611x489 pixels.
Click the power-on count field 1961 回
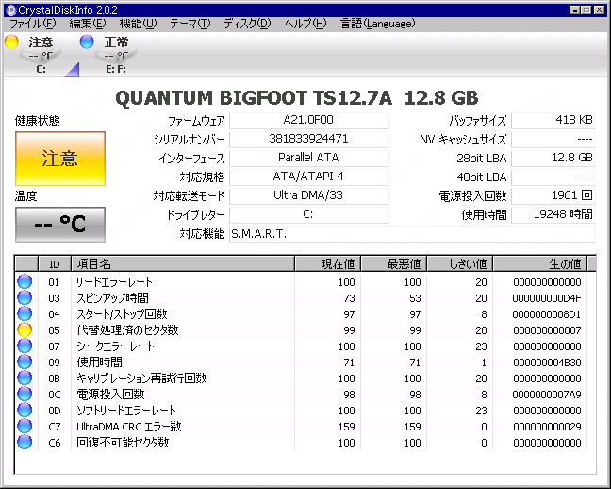pos(553,196)
